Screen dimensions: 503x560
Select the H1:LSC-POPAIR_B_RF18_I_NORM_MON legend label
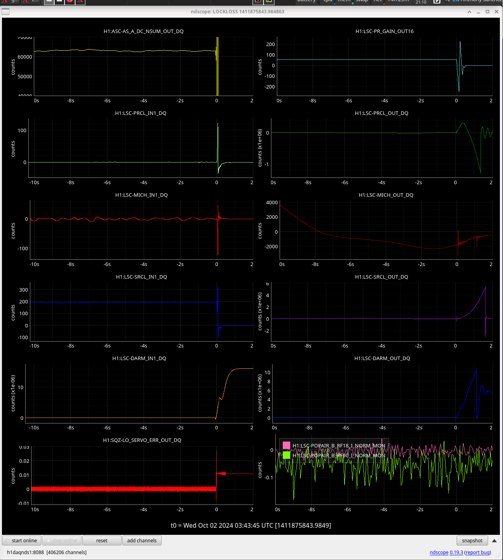pyautogui.click(x=339, y=446)
